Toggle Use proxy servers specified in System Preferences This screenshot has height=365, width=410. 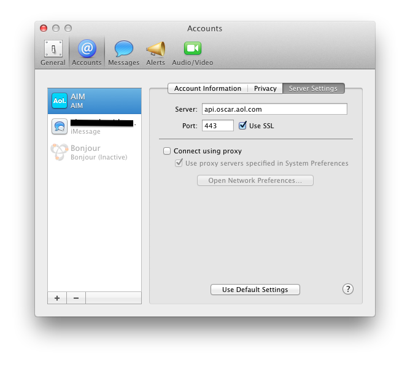(x=179, y=163)
